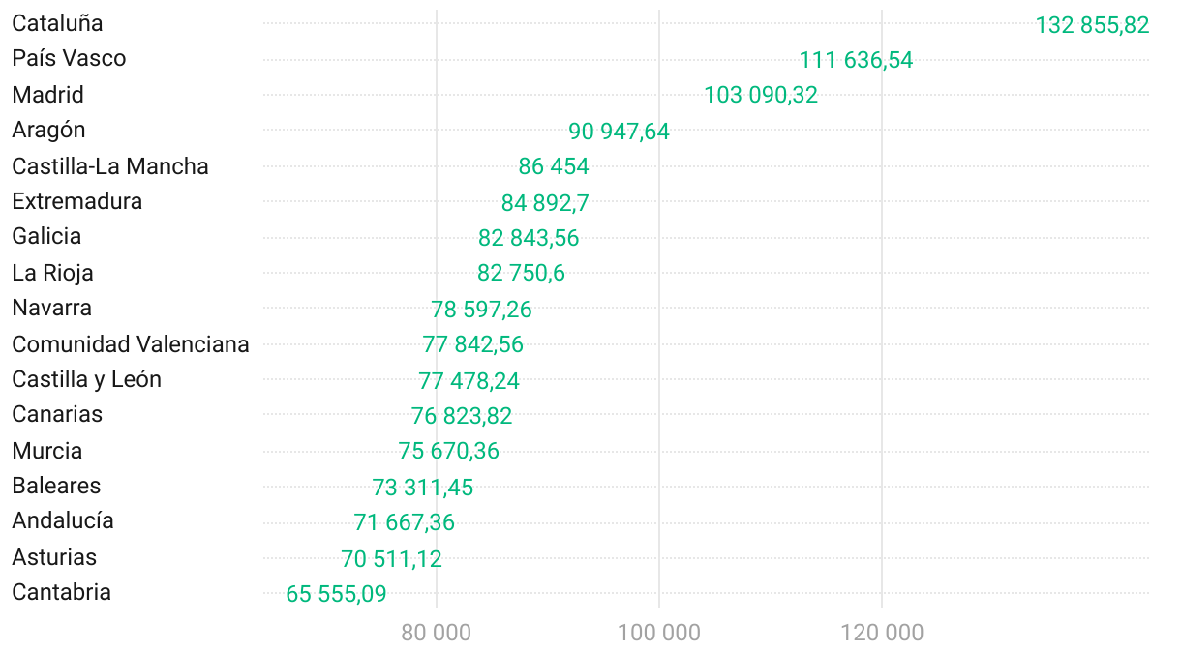The height and width of the screenshot is (652, 1181).
Task: Click the Cataluña value label 132 855,82
Action: [x=1092, y=25]
